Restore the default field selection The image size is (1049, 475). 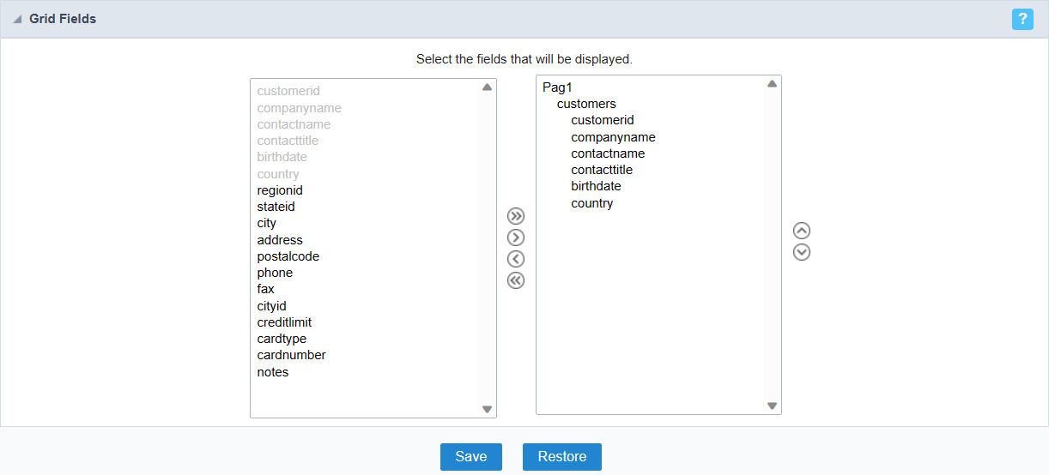(x=562, y=457)
